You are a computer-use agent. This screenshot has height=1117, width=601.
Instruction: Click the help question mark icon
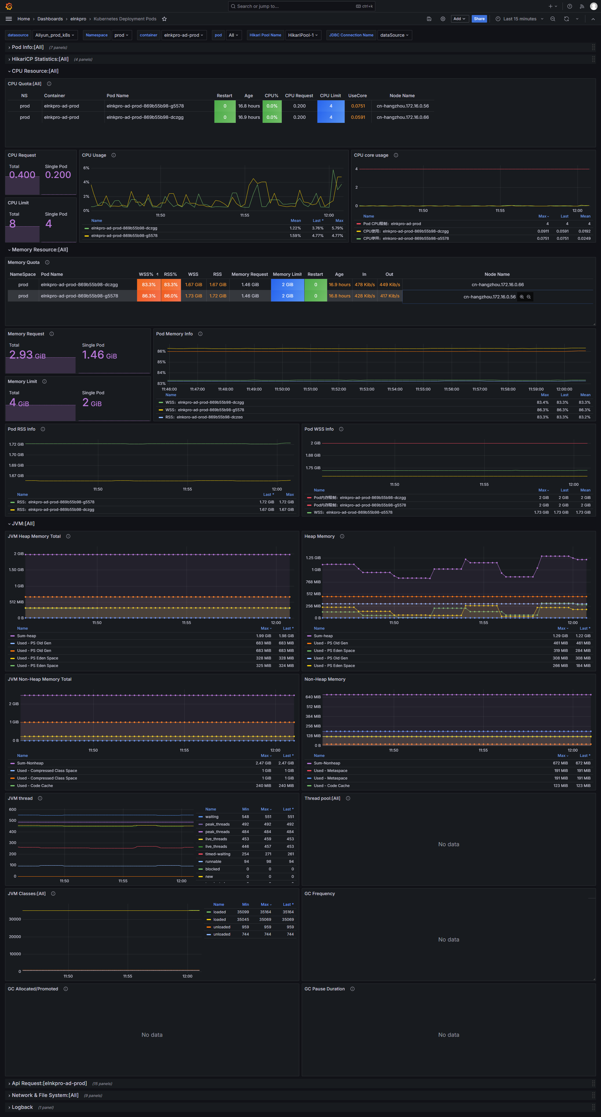point(569,7)
